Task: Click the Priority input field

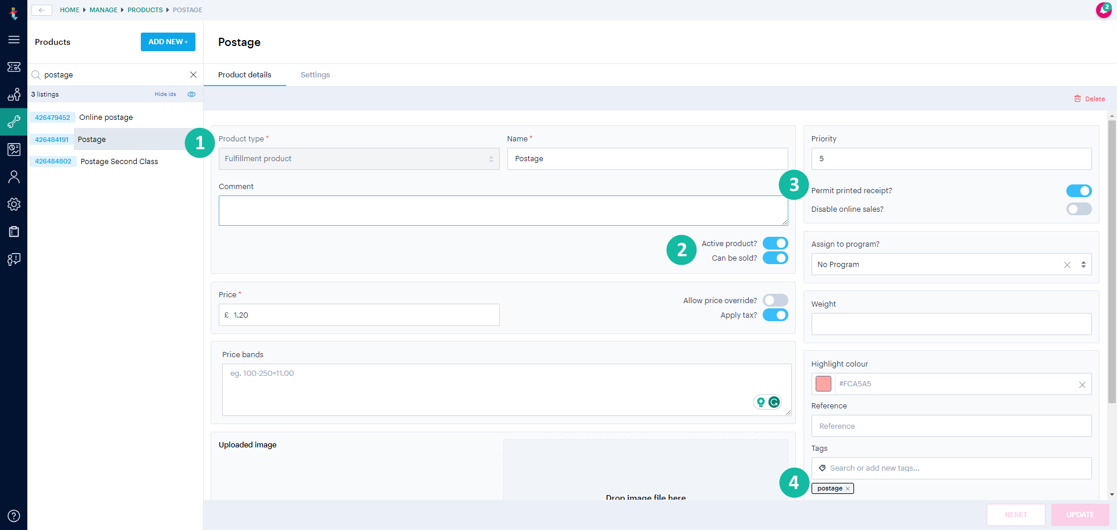Action: (x=951, y=159)
